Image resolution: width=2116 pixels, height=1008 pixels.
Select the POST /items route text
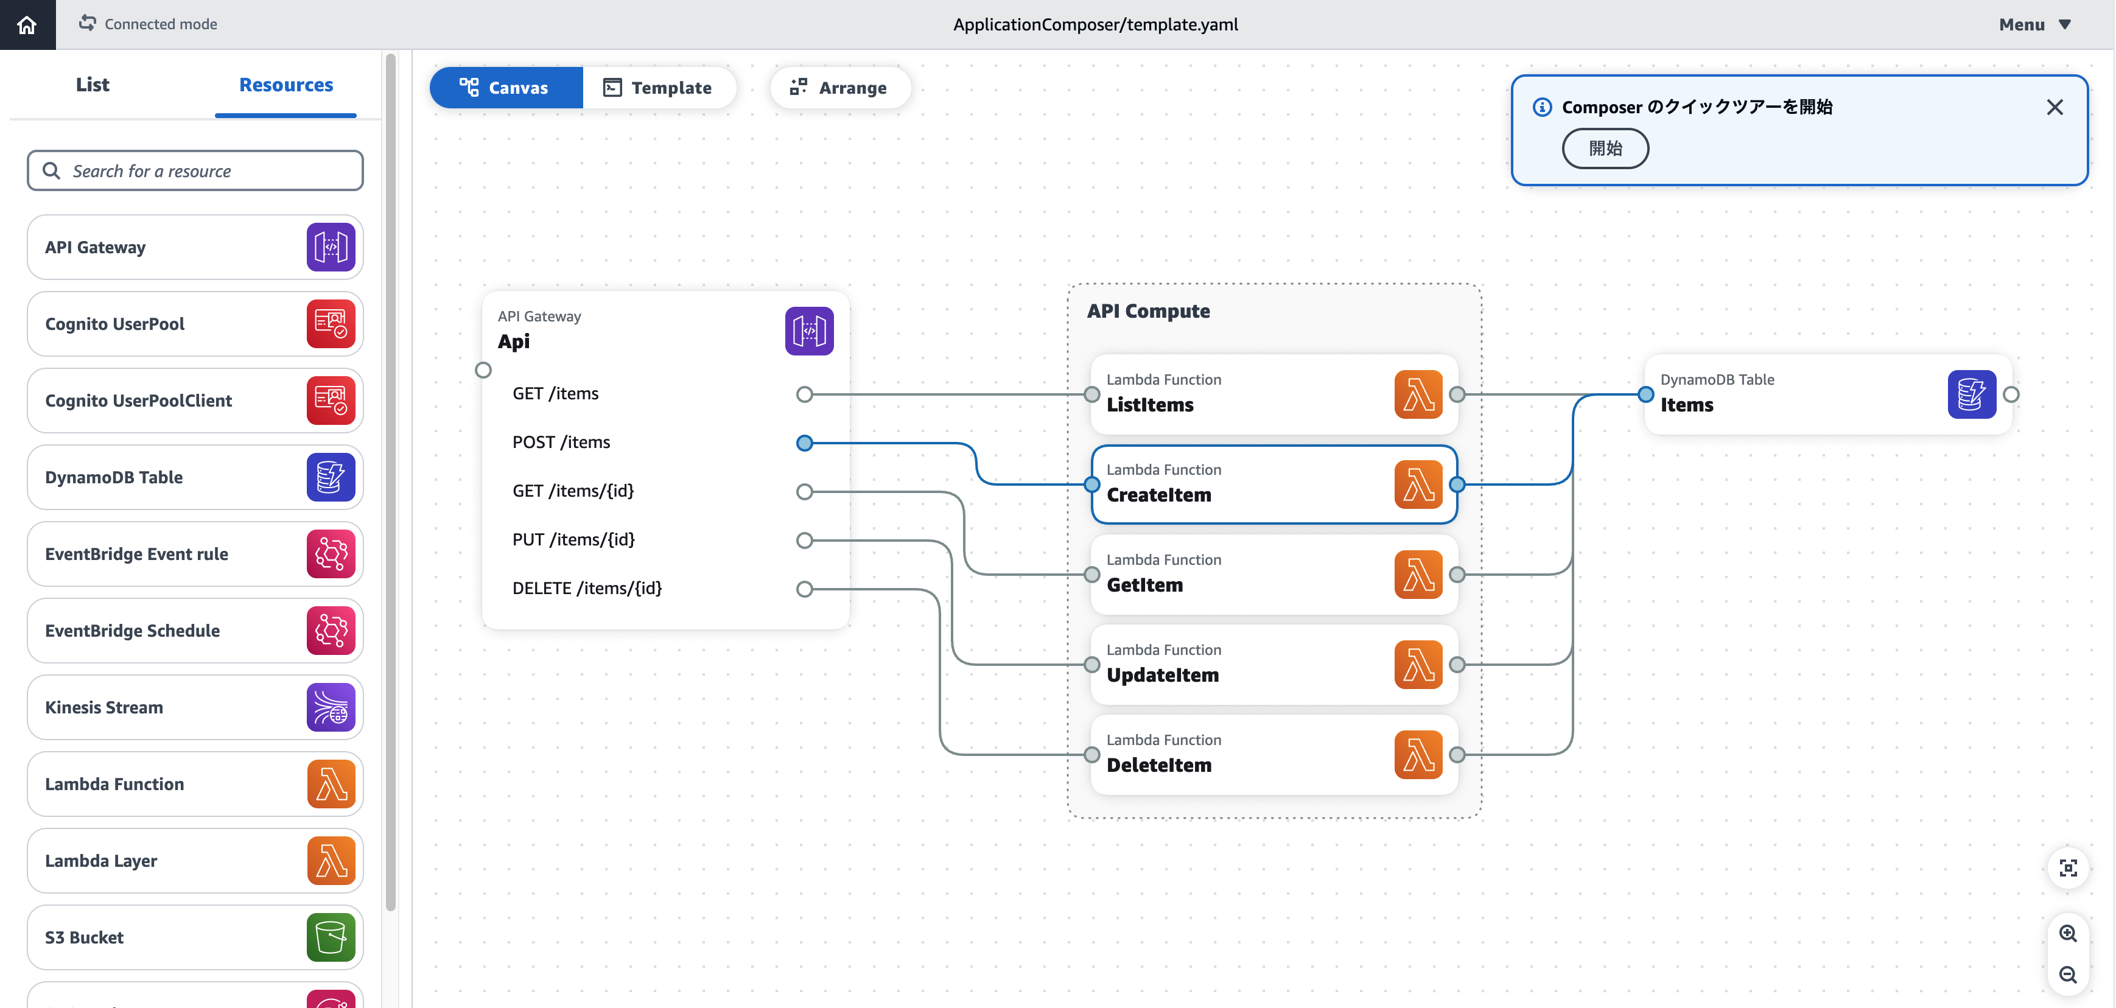click(561, 442)
